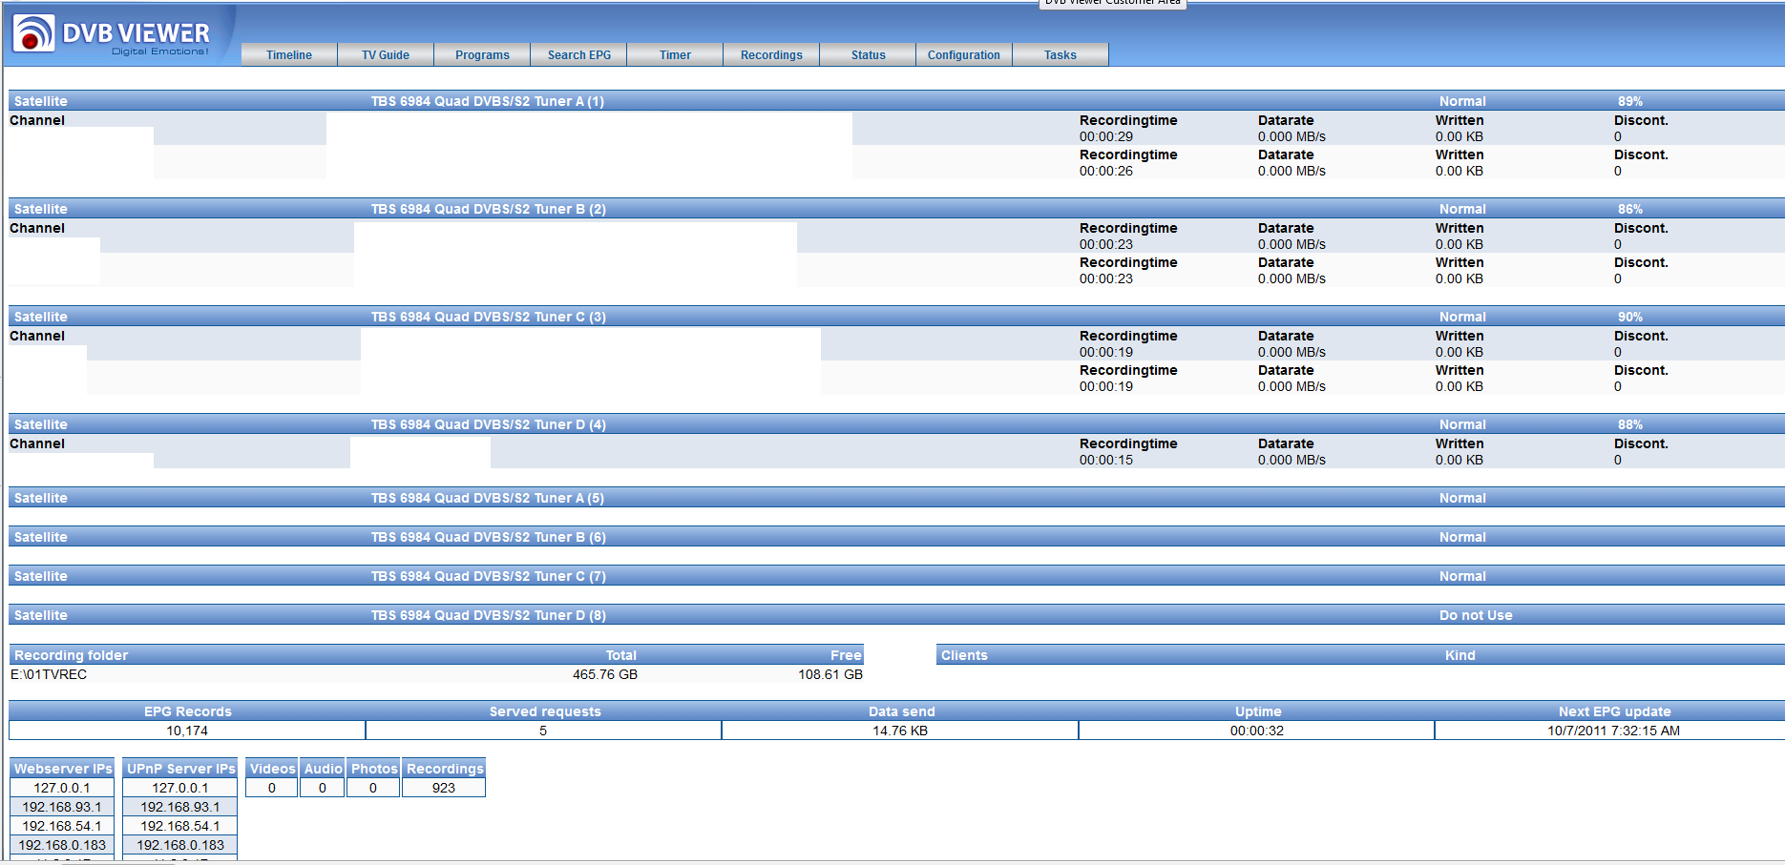The height and width of the screenshot is (865, 1785).
Task: Click Webserver IP 192.168.93.1
Action: tap(62, 807)
